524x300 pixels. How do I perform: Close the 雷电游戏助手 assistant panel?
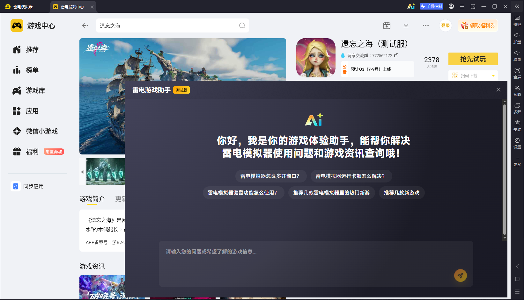(498, 90)
